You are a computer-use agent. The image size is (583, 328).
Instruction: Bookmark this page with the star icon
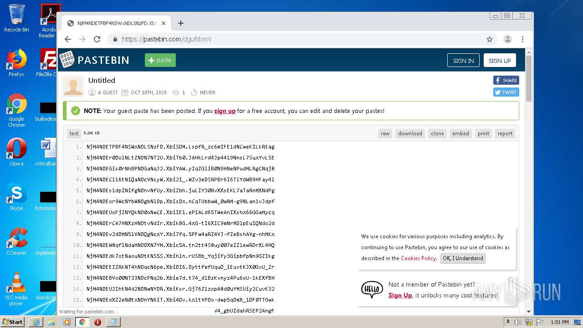[490, 39]
